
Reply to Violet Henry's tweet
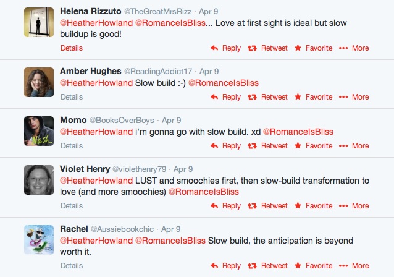click(x=225, y=206)
